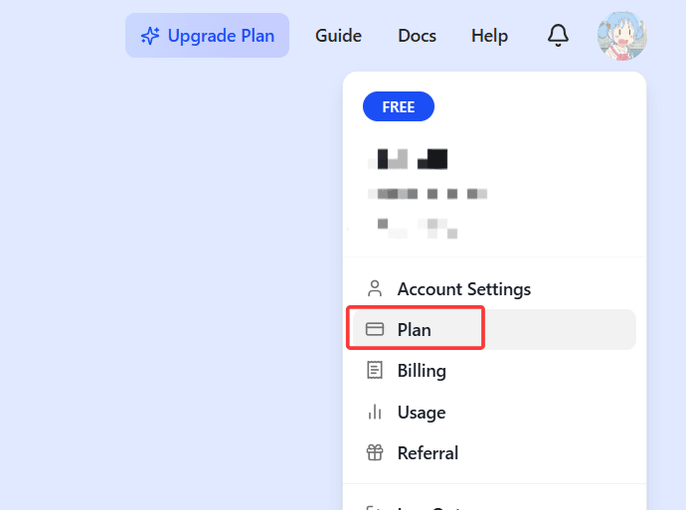
Task: Open the Referral menu entry
Action: 494,452
